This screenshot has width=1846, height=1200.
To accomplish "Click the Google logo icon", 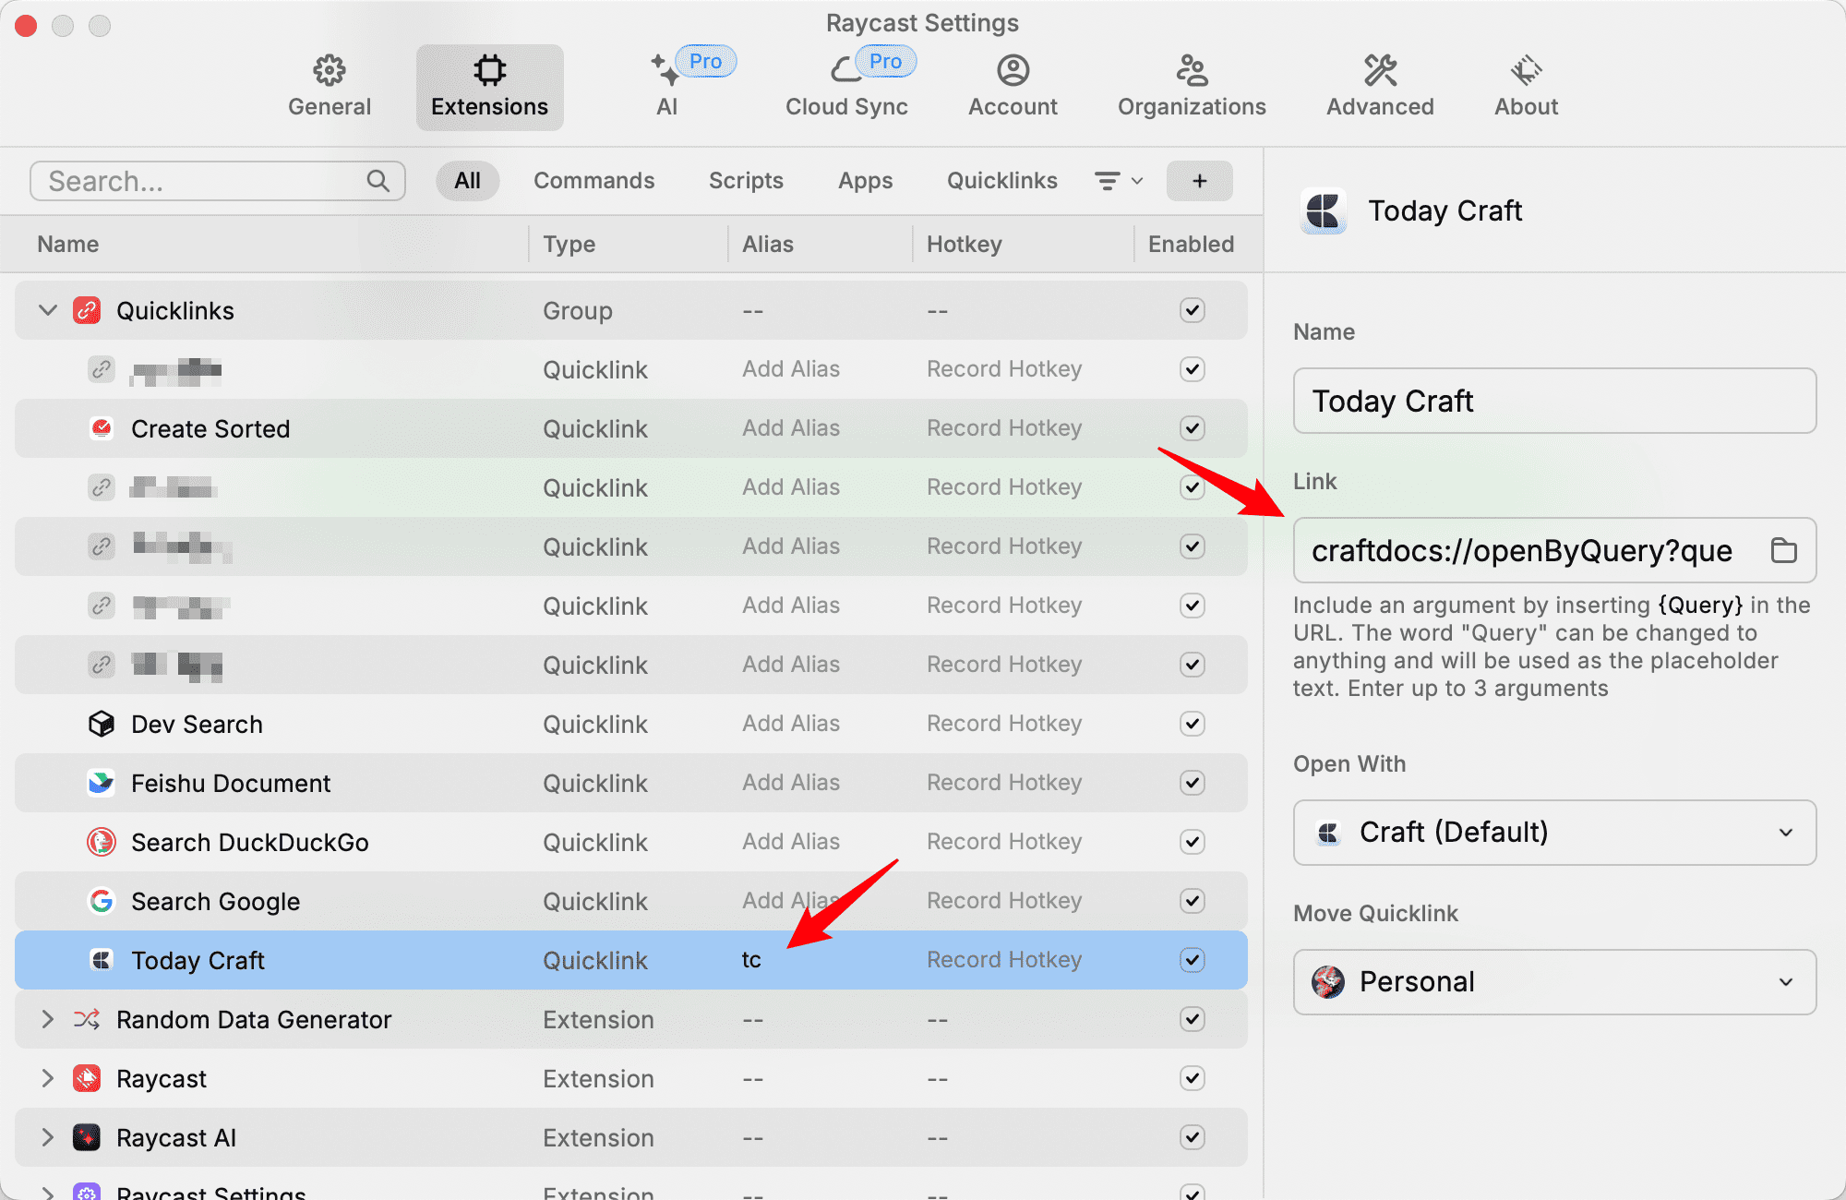I will pos(102,901).
